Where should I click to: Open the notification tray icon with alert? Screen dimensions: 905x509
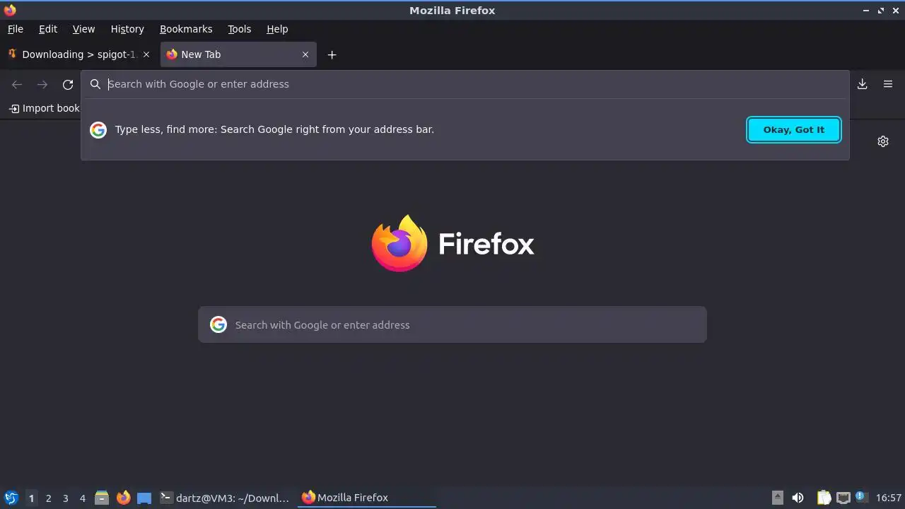pos(861,498)
